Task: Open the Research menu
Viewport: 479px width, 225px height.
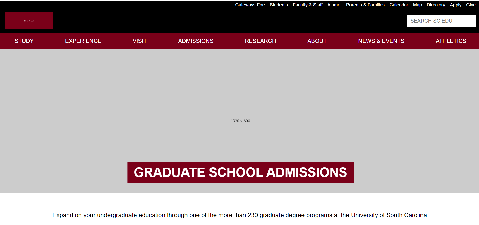Action: [x=260, y=41]
